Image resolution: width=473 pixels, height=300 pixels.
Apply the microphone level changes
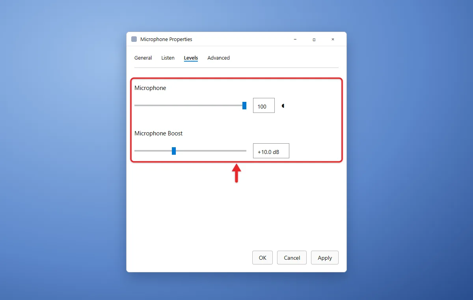click(325, 258)
